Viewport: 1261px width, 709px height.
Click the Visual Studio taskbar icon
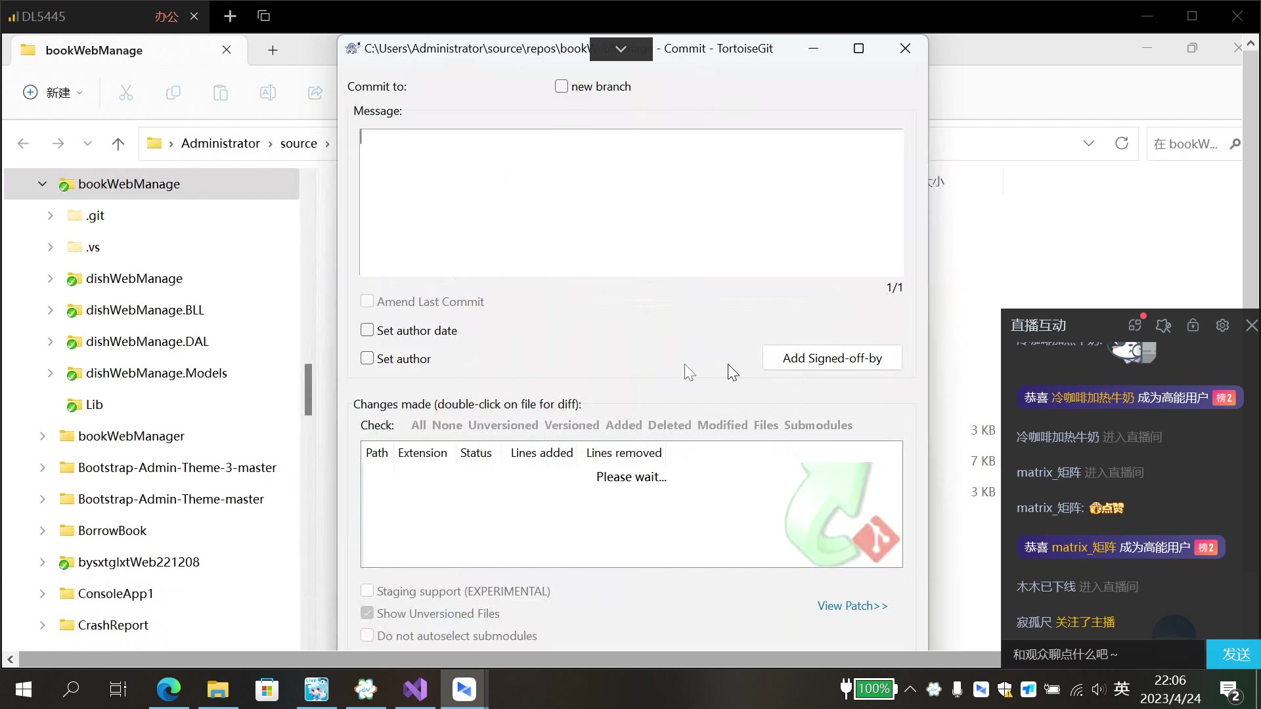click(x=415, y=689)
